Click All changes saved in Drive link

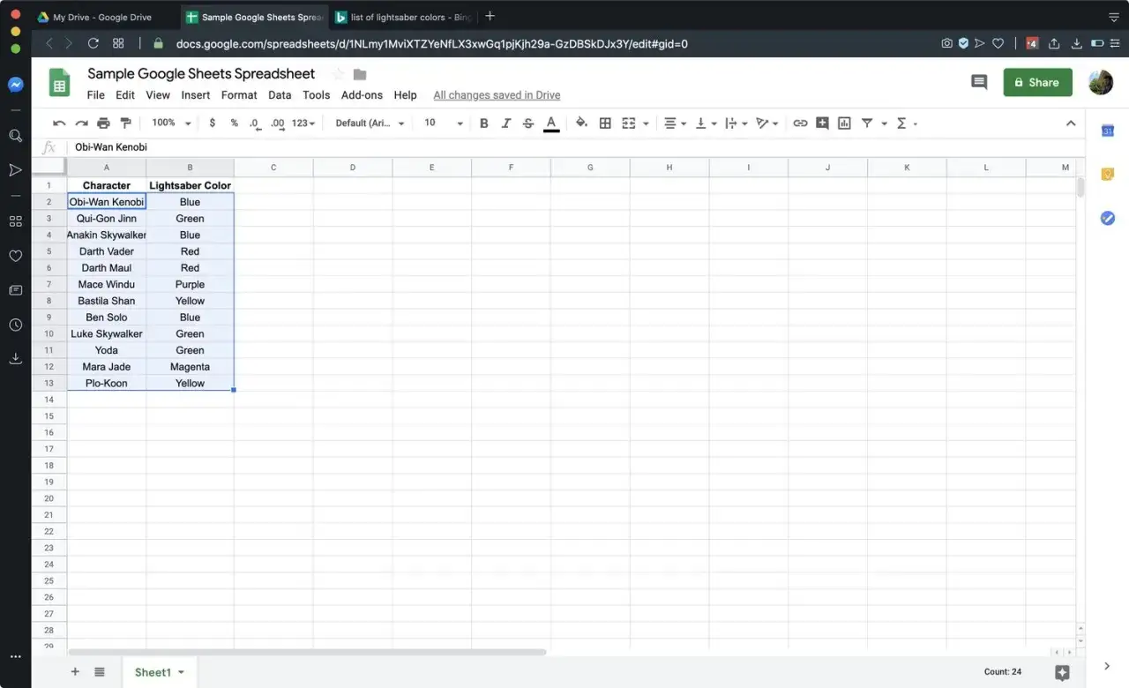pos(497,95)
